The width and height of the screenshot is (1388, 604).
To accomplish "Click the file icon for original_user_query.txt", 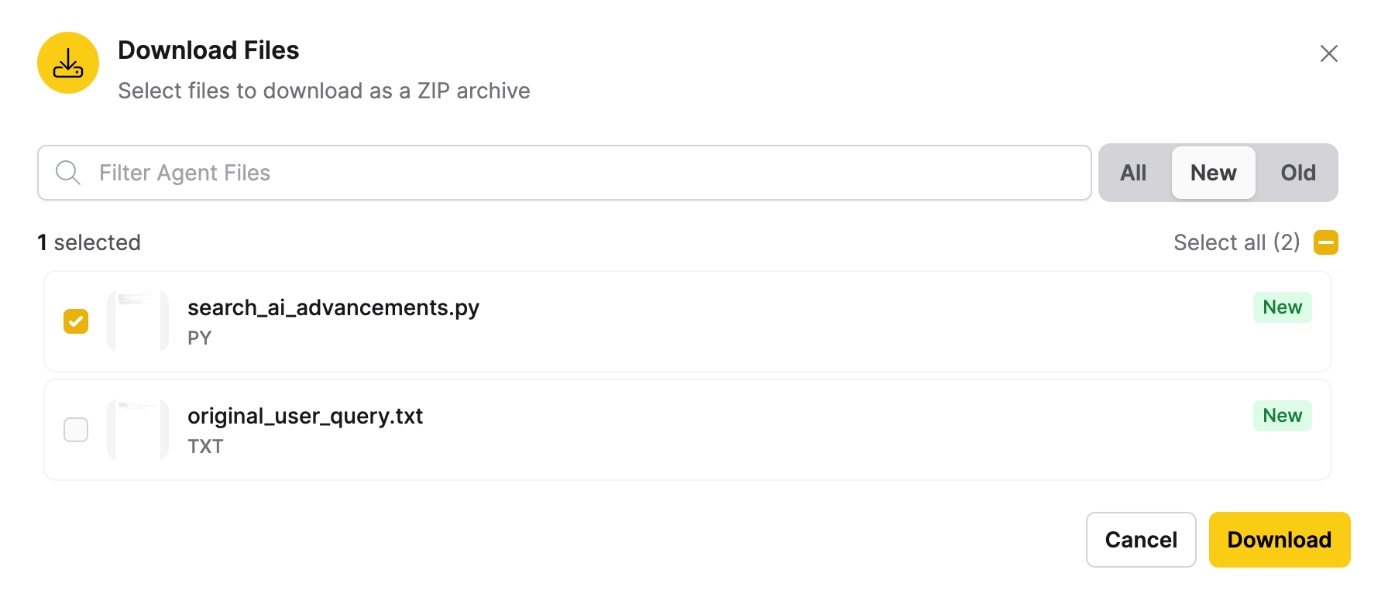I will (137, 430).
